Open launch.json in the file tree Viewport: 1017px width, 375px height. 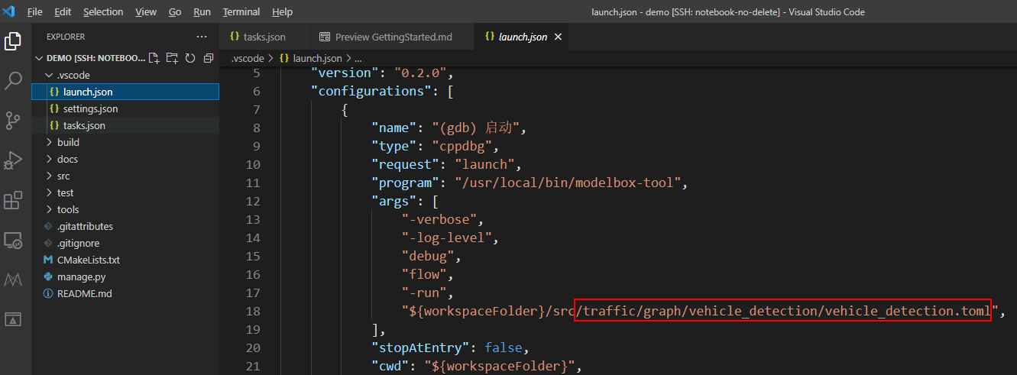click(125, 92)
